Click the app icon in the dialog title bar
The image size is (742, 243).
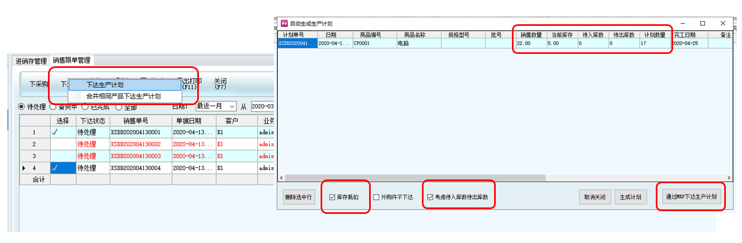point(284,23)
